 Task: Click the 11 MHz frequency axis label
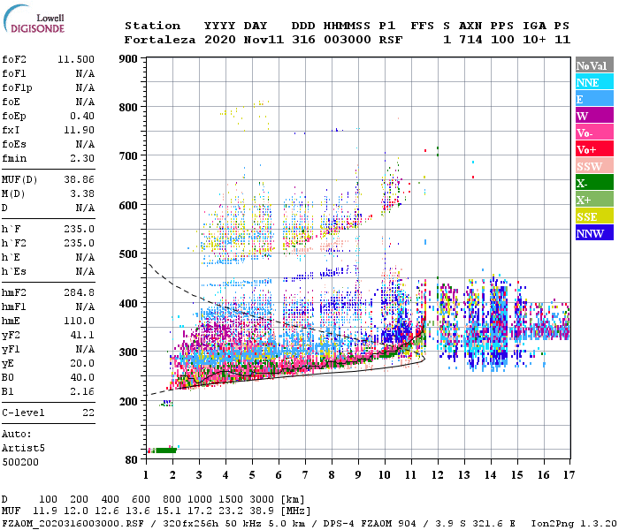click(x=411, y=475)
